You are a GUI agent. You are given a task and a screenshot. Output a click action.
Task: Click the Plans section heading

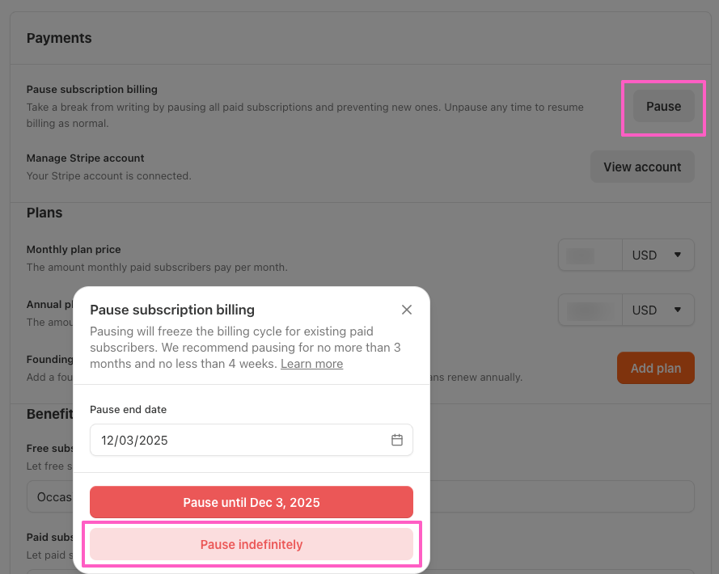tap(44, 213)
